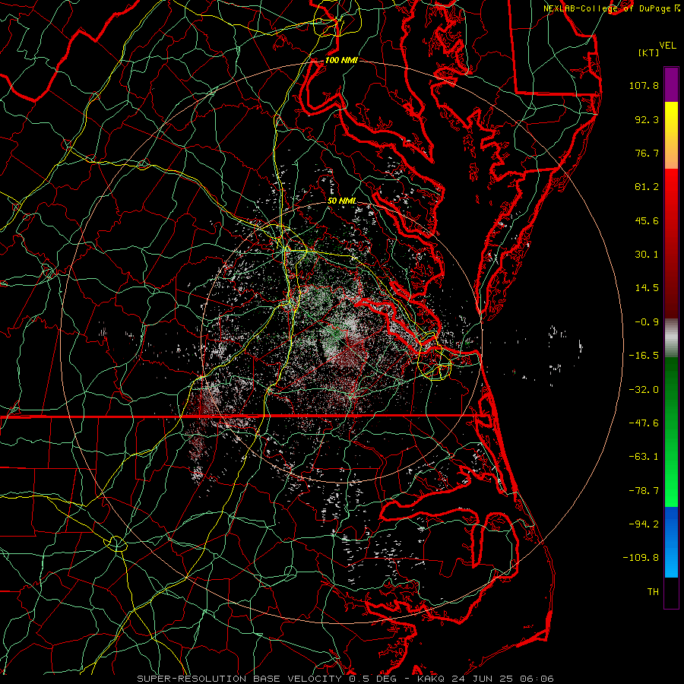Select the 30.1 velocity scale value
Viewport: 684px width, 684px height.
(x=647, y=255)
